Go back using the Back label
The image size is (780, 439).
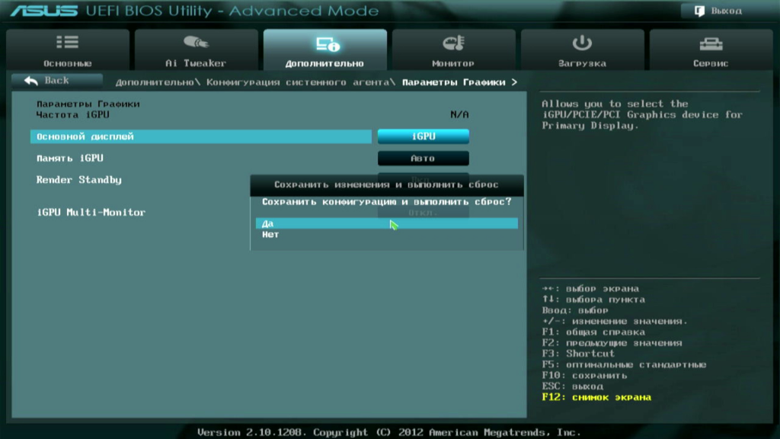pyautogui.click(x=56, y=80)
